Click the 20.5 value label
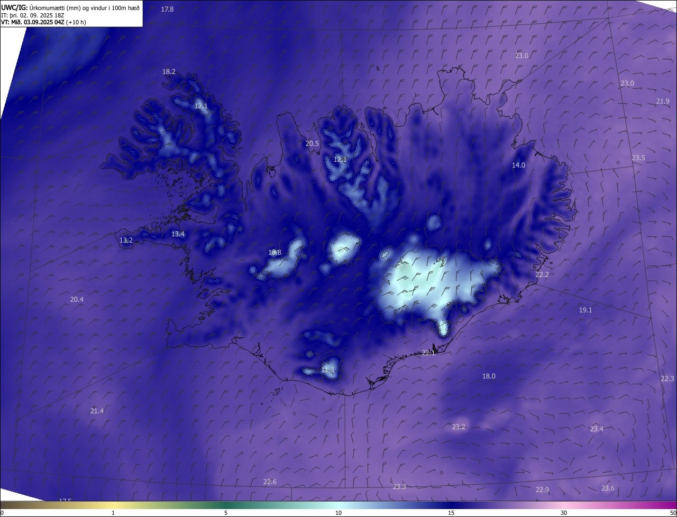Screen dimensions: 677x517 312,144
